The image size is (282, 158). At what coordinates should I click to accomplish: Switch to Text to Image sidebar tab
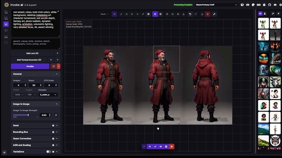(x=6, y=12)
